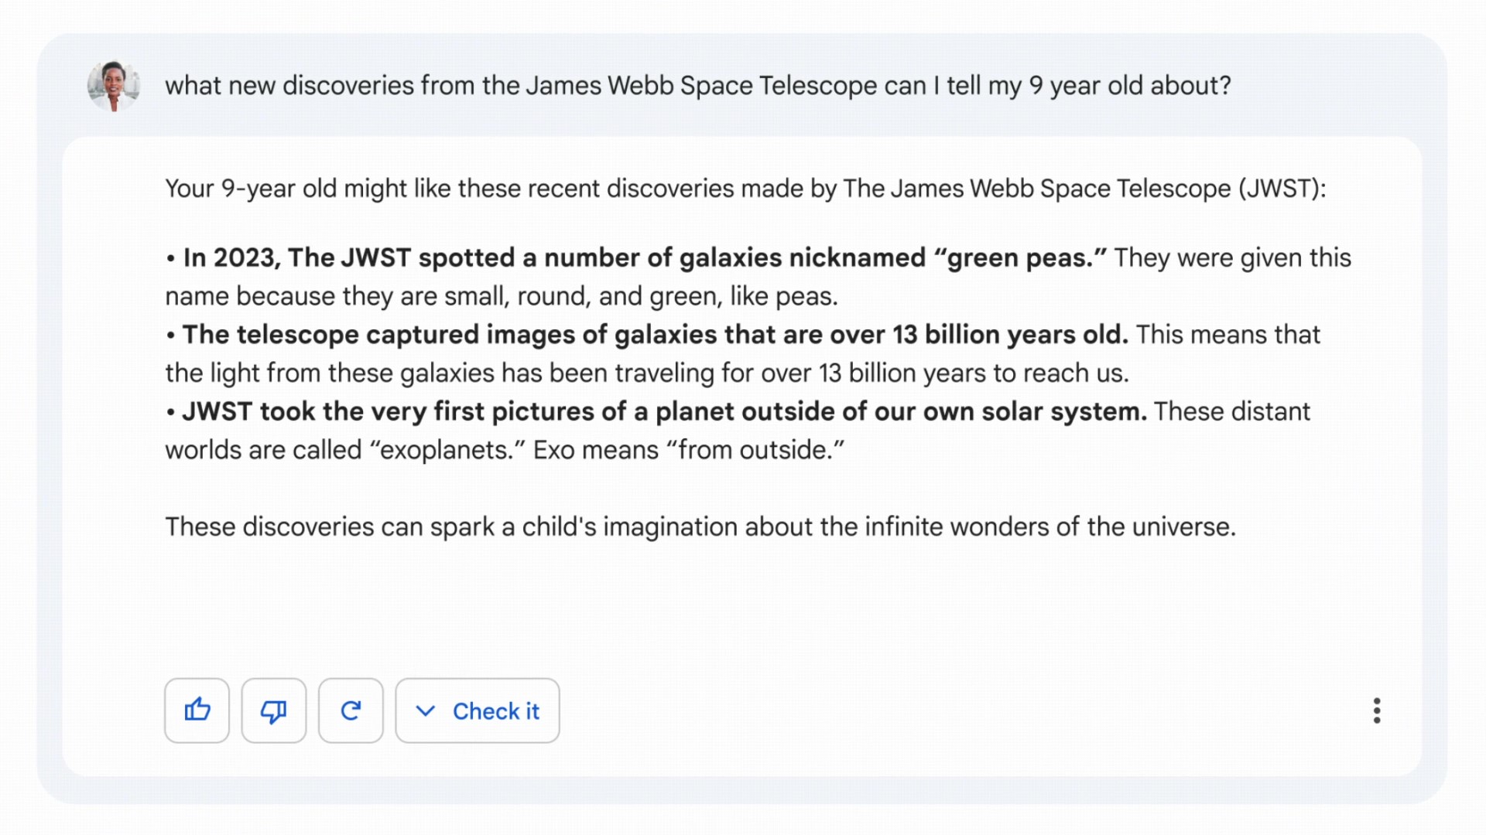This screenshot has width=1486, height=835.
Task: Click the sentence about light traveling to us
Action: (x=647, y=373)
